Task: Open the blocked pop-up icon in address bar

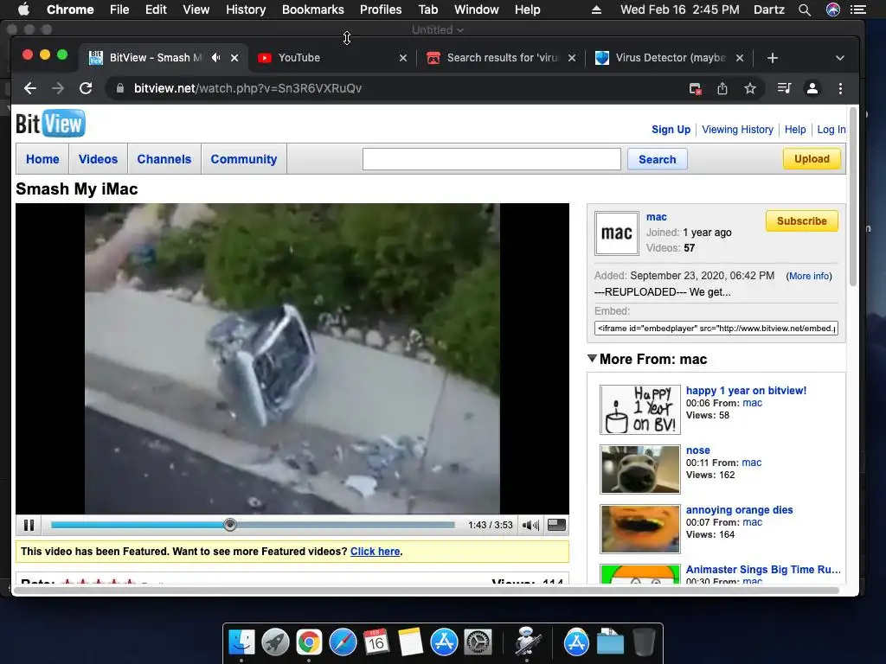Action: [695, 89]
